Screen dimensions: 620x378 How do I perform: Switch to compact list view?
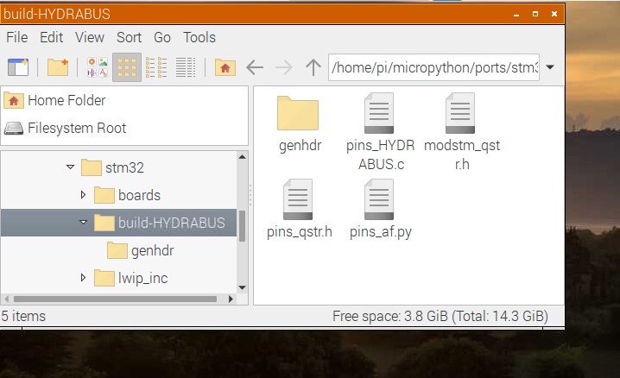tap(156, 67)
